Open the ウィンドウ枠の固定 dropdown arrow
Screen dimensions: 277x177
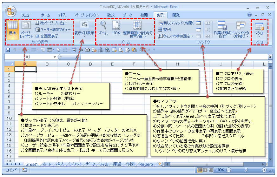point(193,36)
